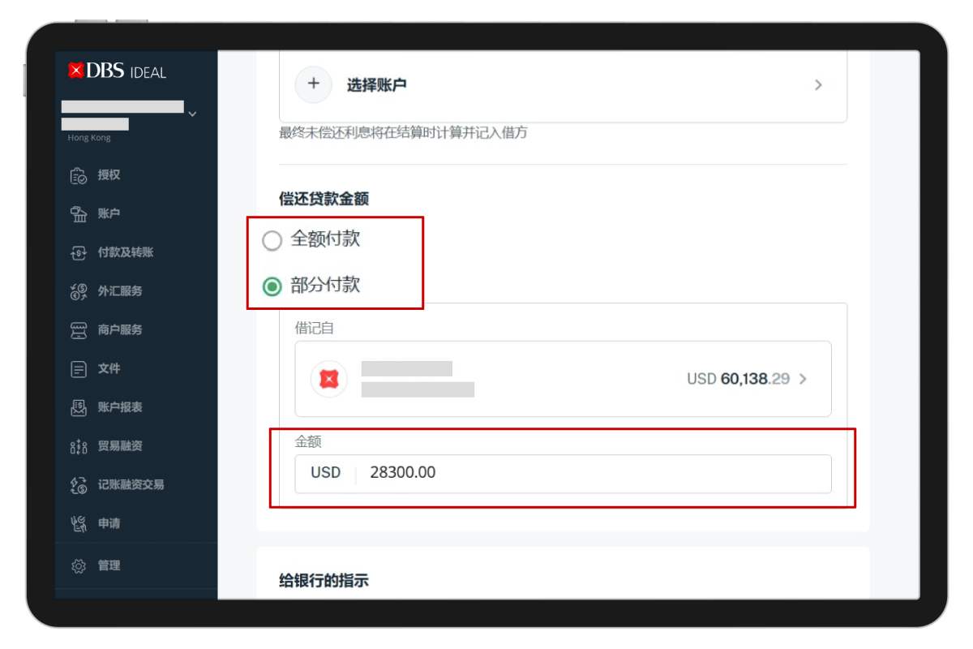Open the 选择账户 right chevron
This screenshot has width=973, height=649.
pyautogui.click(x=818, y=85)
